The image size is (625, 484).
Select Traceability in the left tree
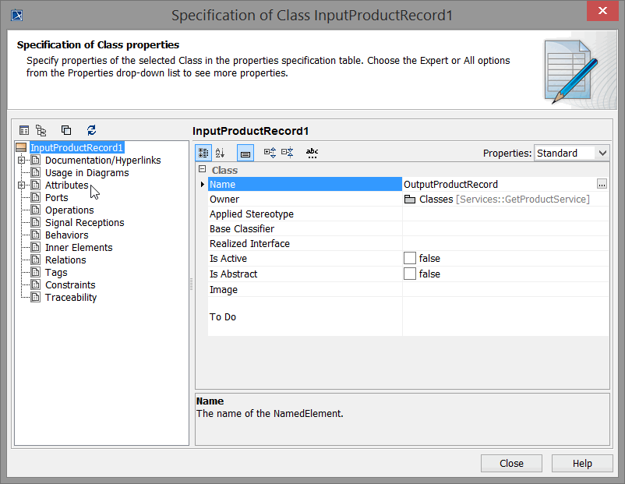click(x=70, y=298)
